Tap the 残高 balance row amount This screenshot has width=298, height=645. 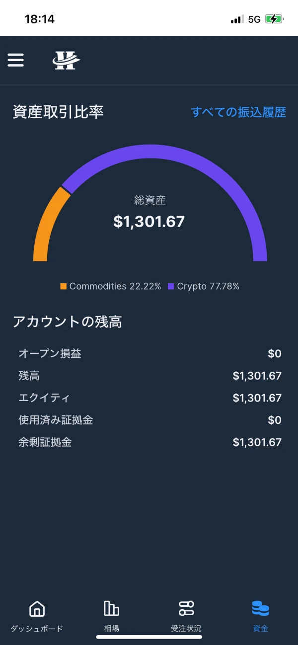(x=256, y=376)
